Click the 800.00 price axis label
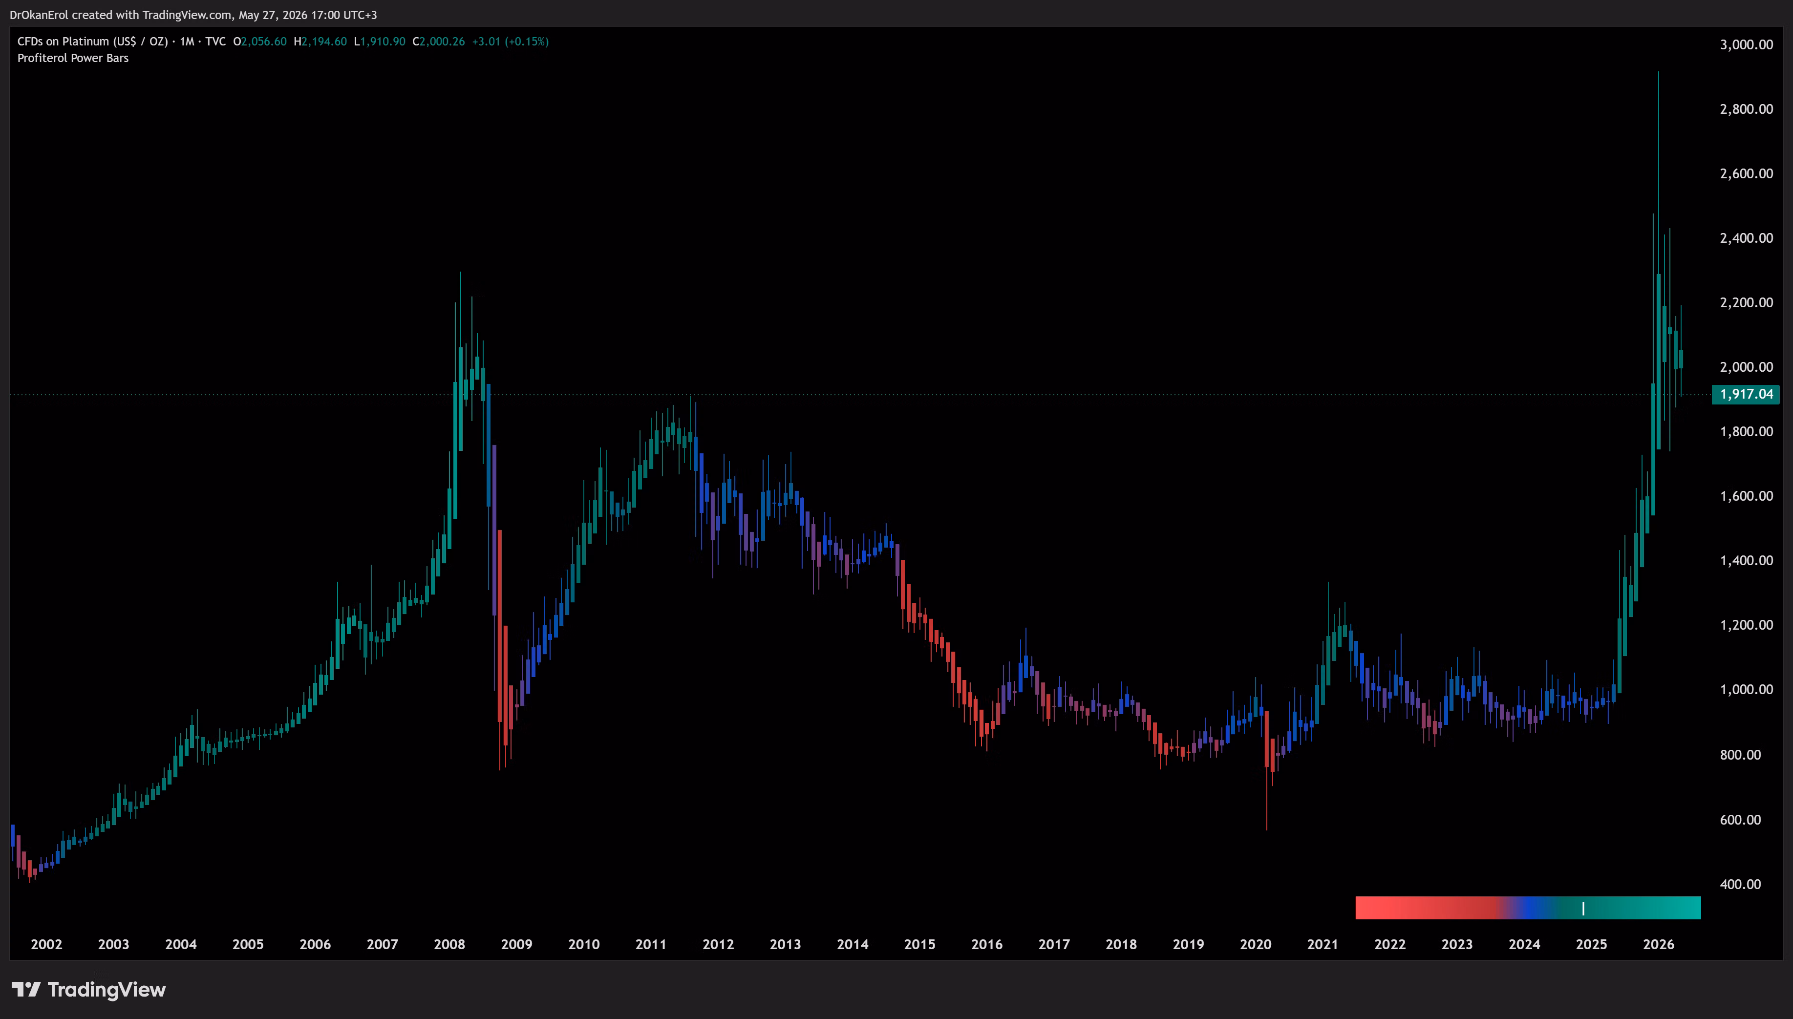 (1741, 754)
